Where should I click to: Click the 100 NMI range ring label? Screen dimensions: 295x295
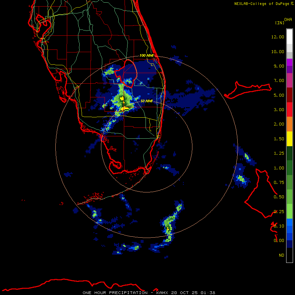click(x=147, y=55)
